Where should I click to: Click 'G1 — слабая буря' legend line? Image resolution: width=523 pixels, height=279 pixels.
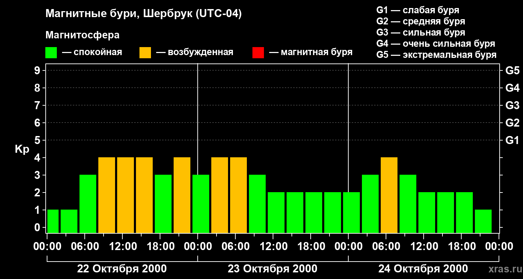pyautogui.click(x=418, y=10)
